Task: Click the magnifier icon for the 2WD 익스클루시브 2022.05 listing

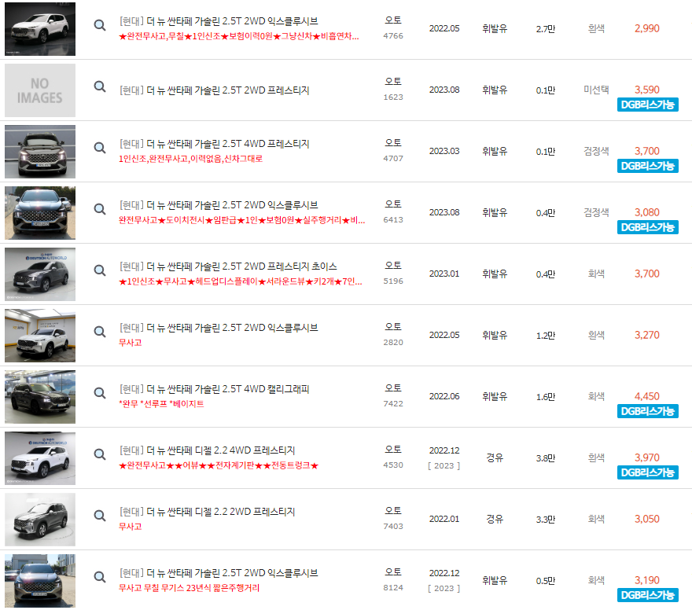Action: [99, 24]
